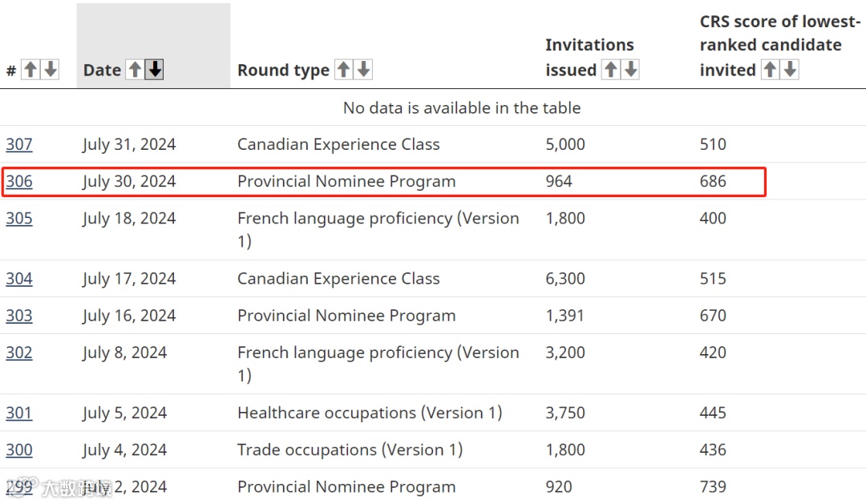Sort CRS score ascending arrow
The width and height of the screenshot is (866, 504).
(770, 70)
